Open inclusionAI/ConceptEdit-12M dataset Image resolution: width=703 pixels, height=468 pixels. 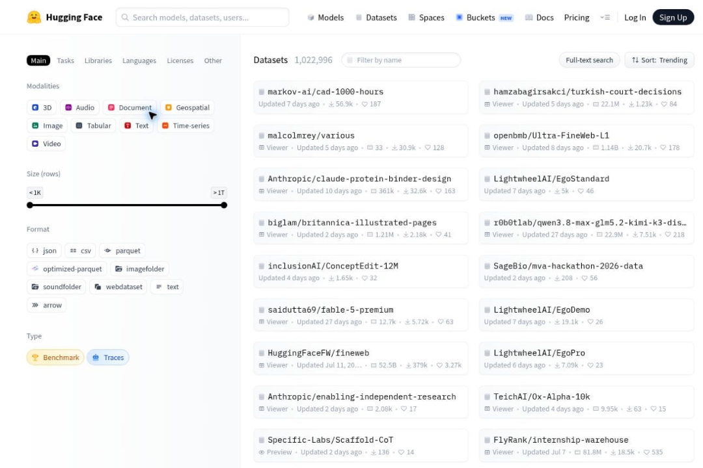tap(361, 272)
